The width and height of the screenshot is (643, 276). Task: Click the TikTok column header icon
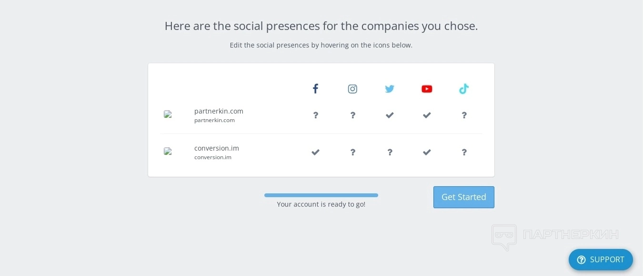[x=464, y=89]
